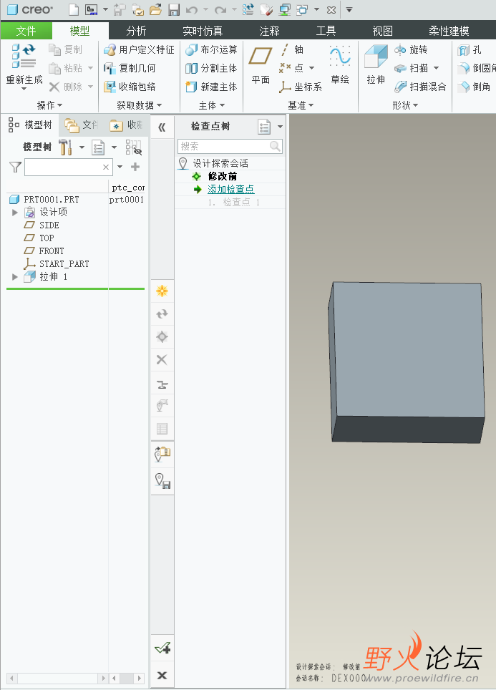496x690 pixels.
Task: Switch to the Model Tree (模型树) panel tab
Action: 30,125
